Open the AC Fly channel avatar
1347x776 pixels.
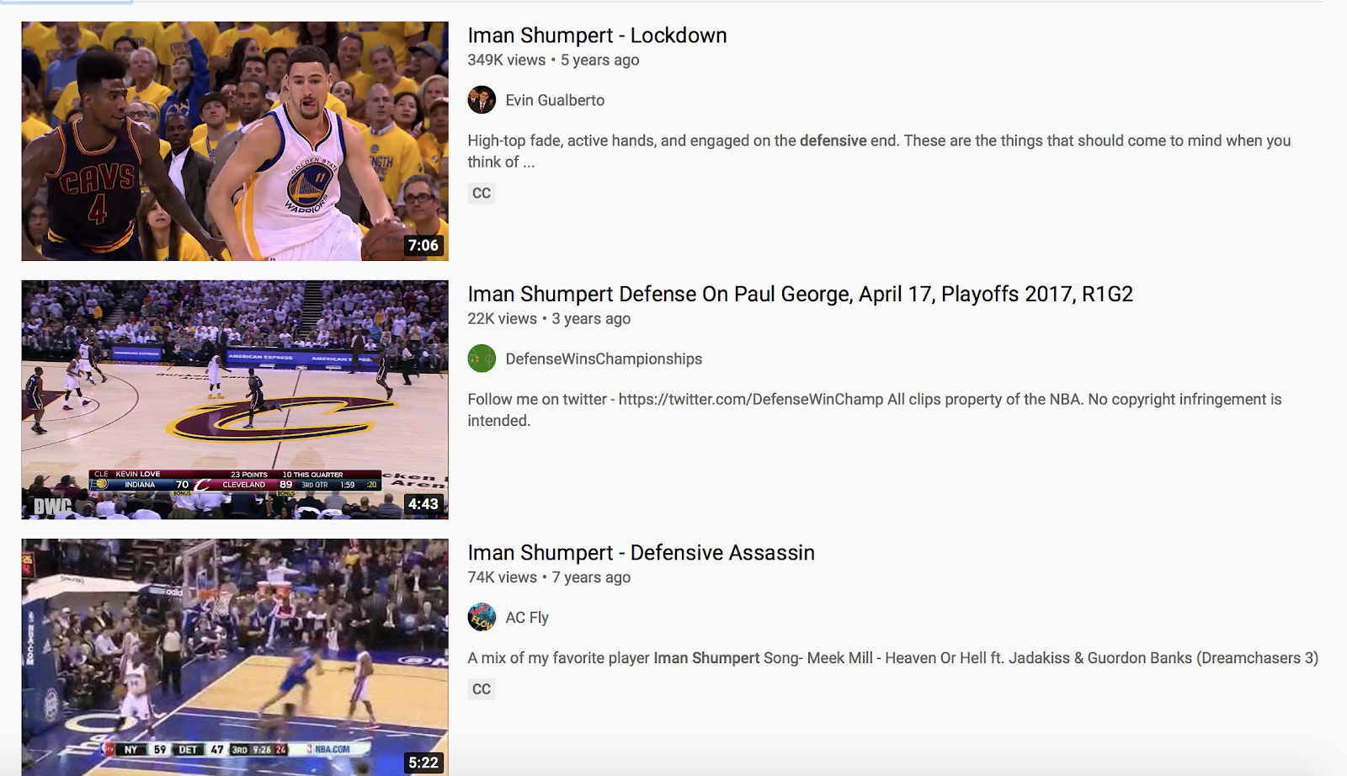(x=482, y=617)
